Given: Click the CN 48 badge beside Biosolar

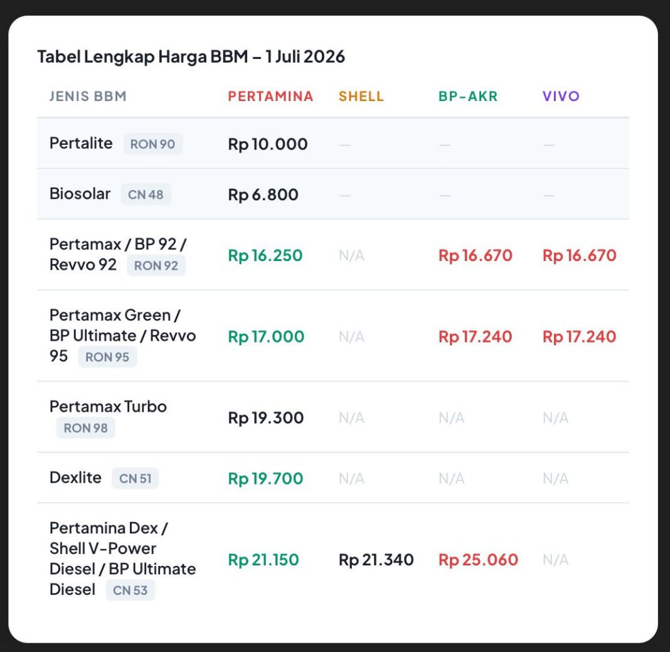Looking at the screenshot, I should [x=146, y=195].
